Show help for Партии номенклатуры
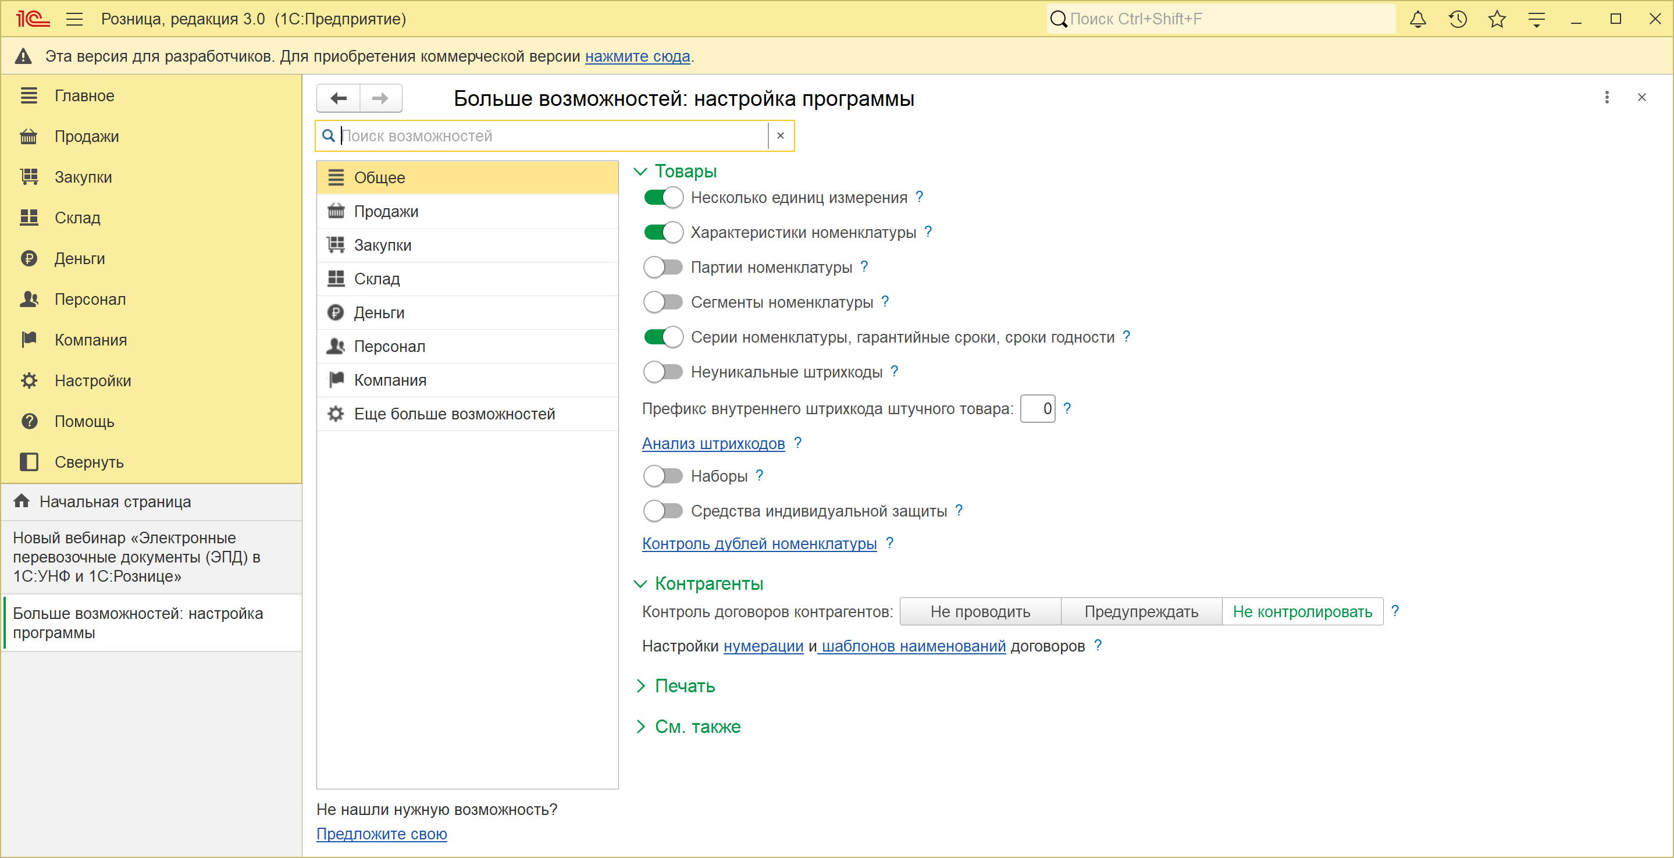The image size is (1674, 858). [864, 266]
